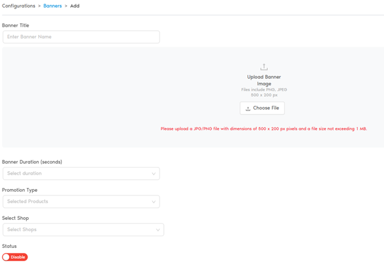Click the chevron arrow in Banner Duration field
384x272 pixels.
(x=153, y=174)
